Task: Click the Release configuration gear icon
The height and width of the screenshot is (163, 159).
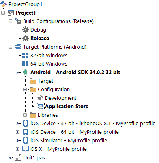Action: pos(26,38)
